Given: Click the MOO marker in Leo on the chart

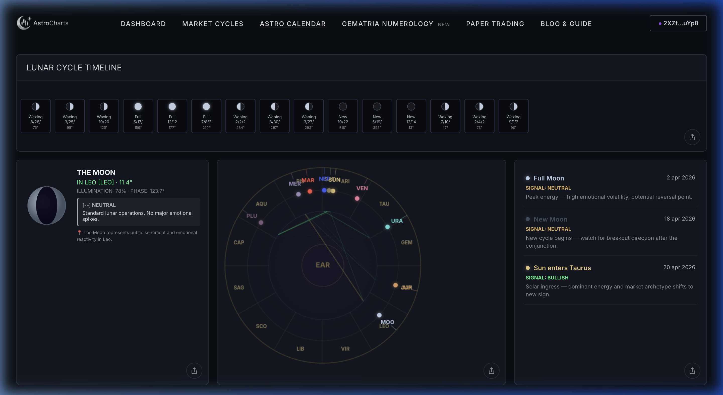Looking at the screenshot, I should (x=380, y=315).
